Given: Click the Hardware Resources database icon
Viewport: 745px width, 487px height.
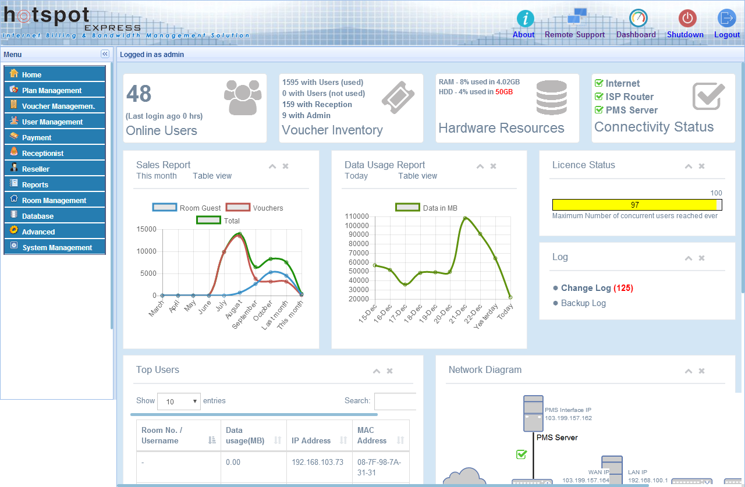Looking at the screenshot, I should tap(551, 97).
